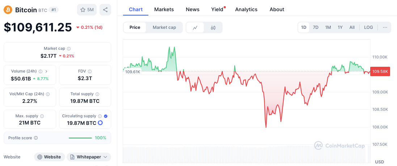Click the circulating supply verified badge

coord(106,116)
